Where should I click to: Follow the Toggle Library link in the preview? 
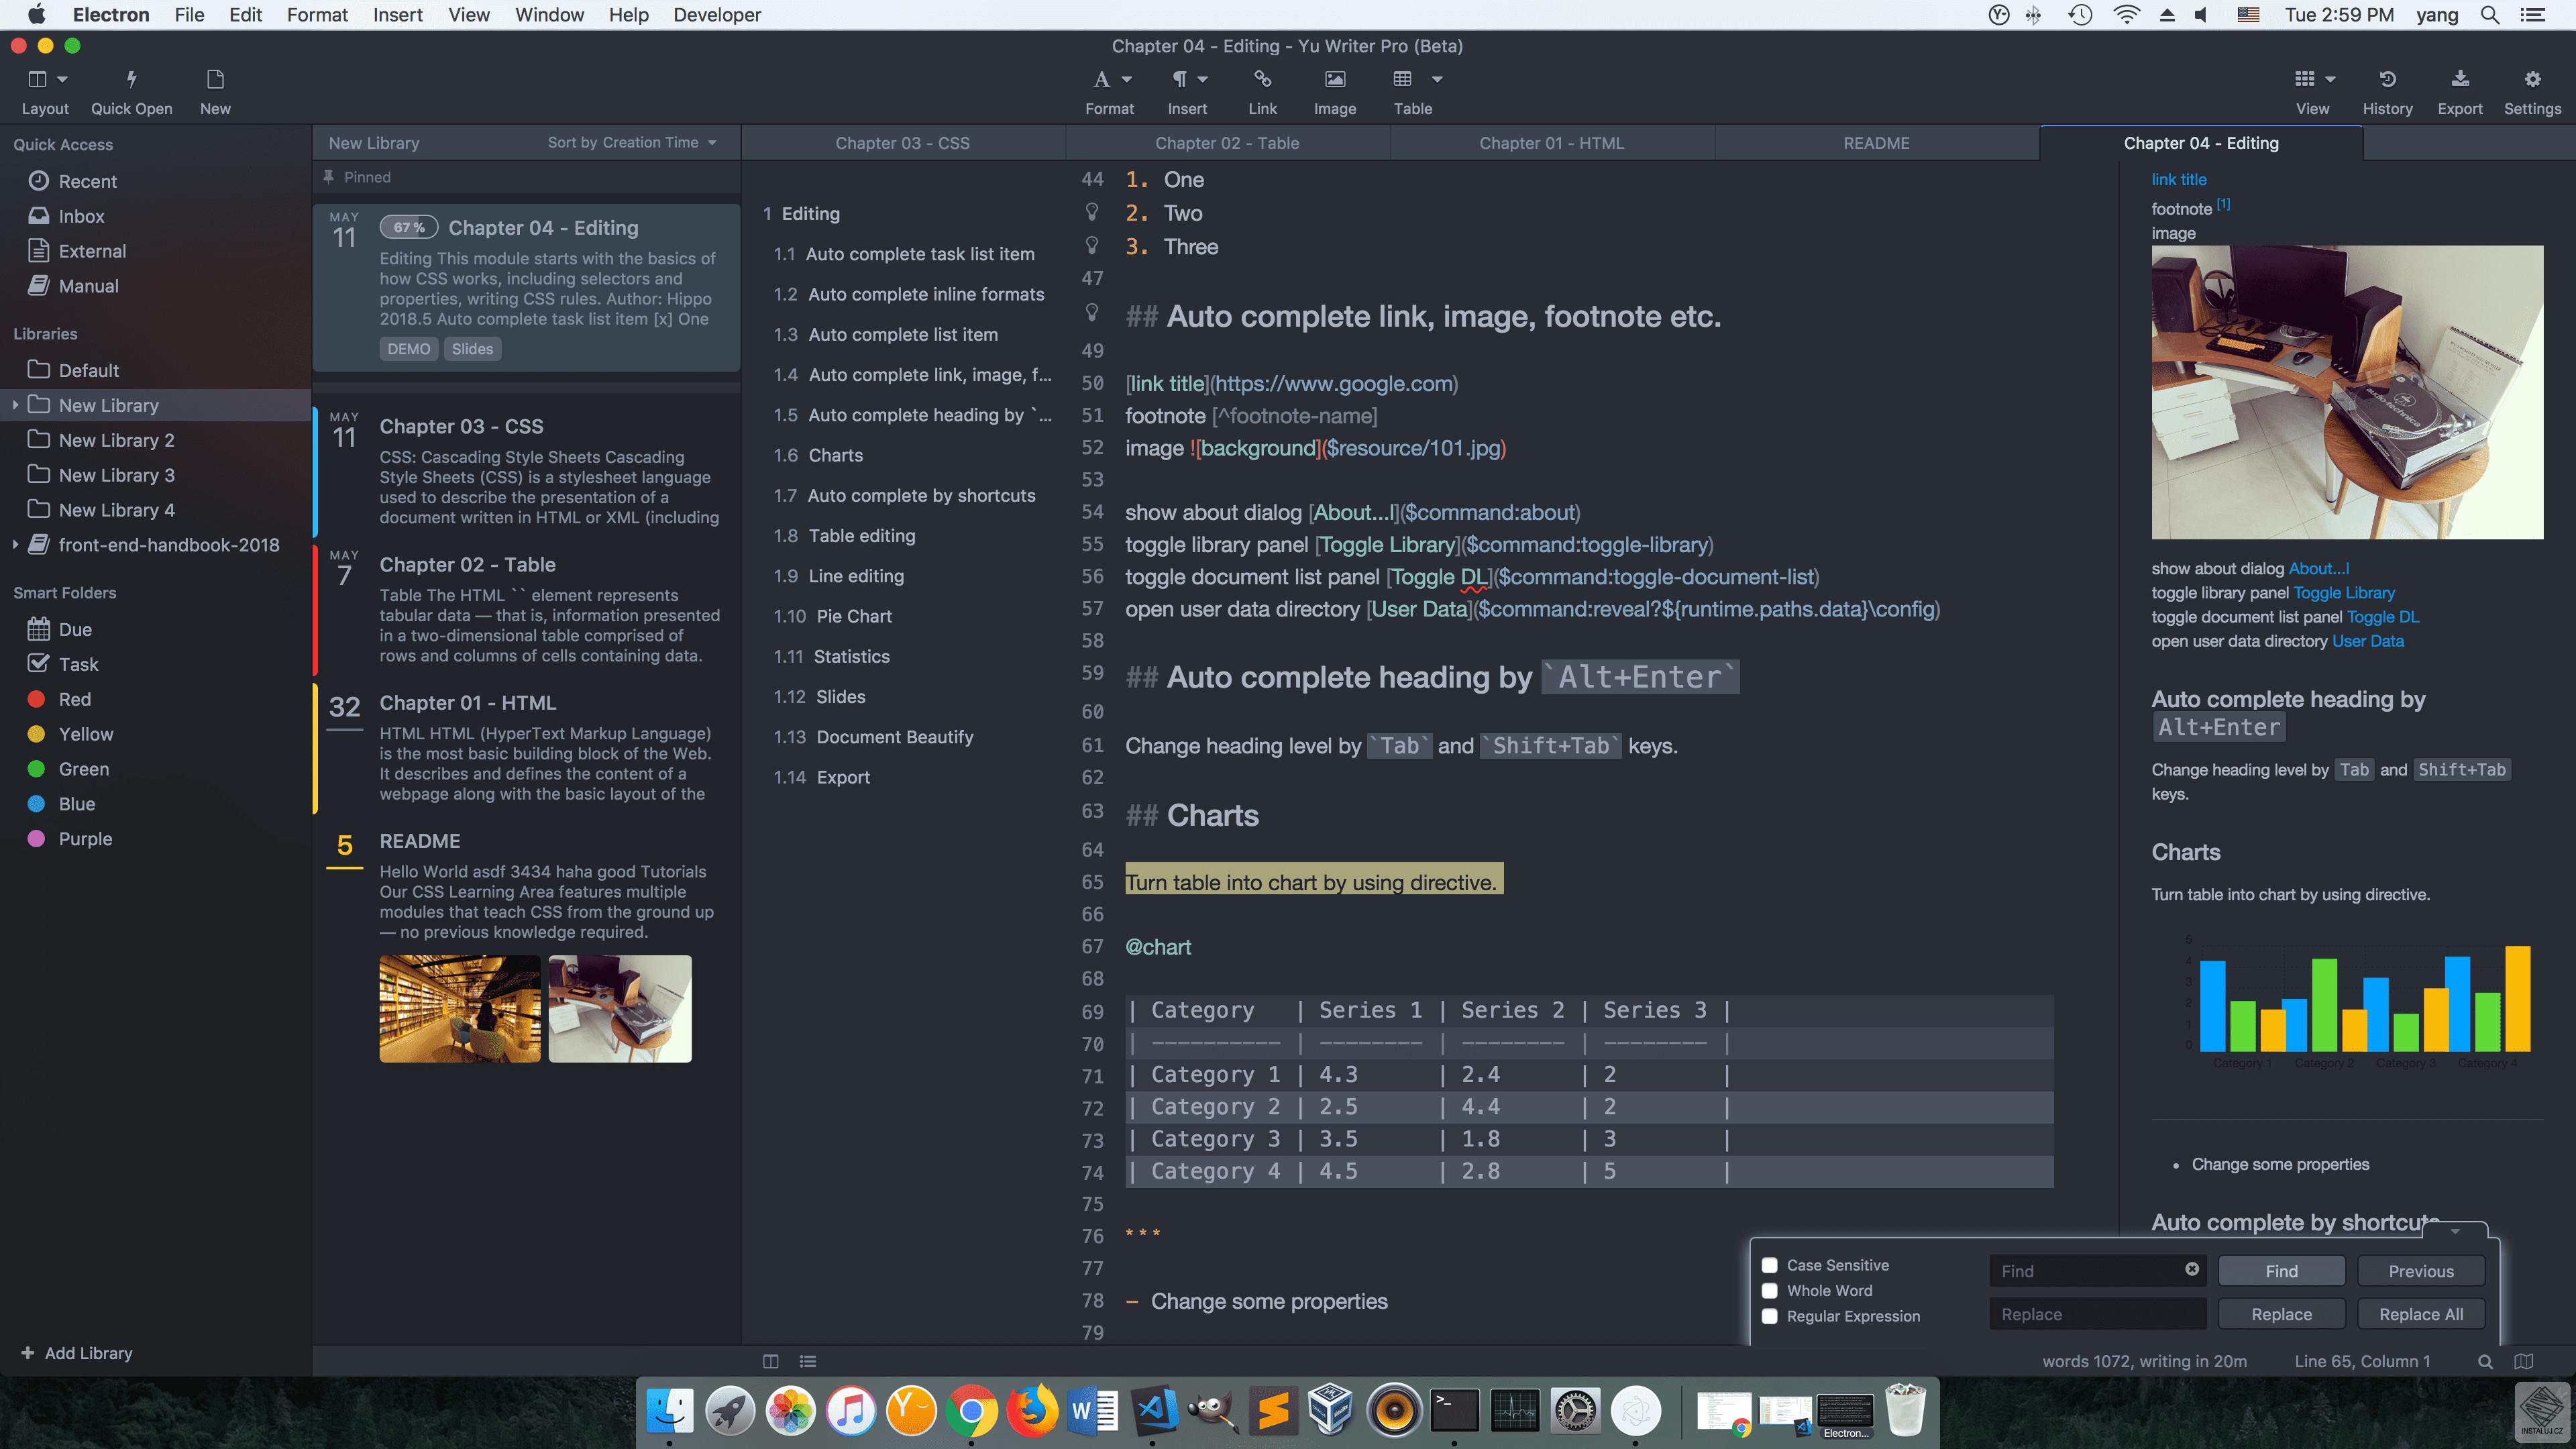point(2344,593)
